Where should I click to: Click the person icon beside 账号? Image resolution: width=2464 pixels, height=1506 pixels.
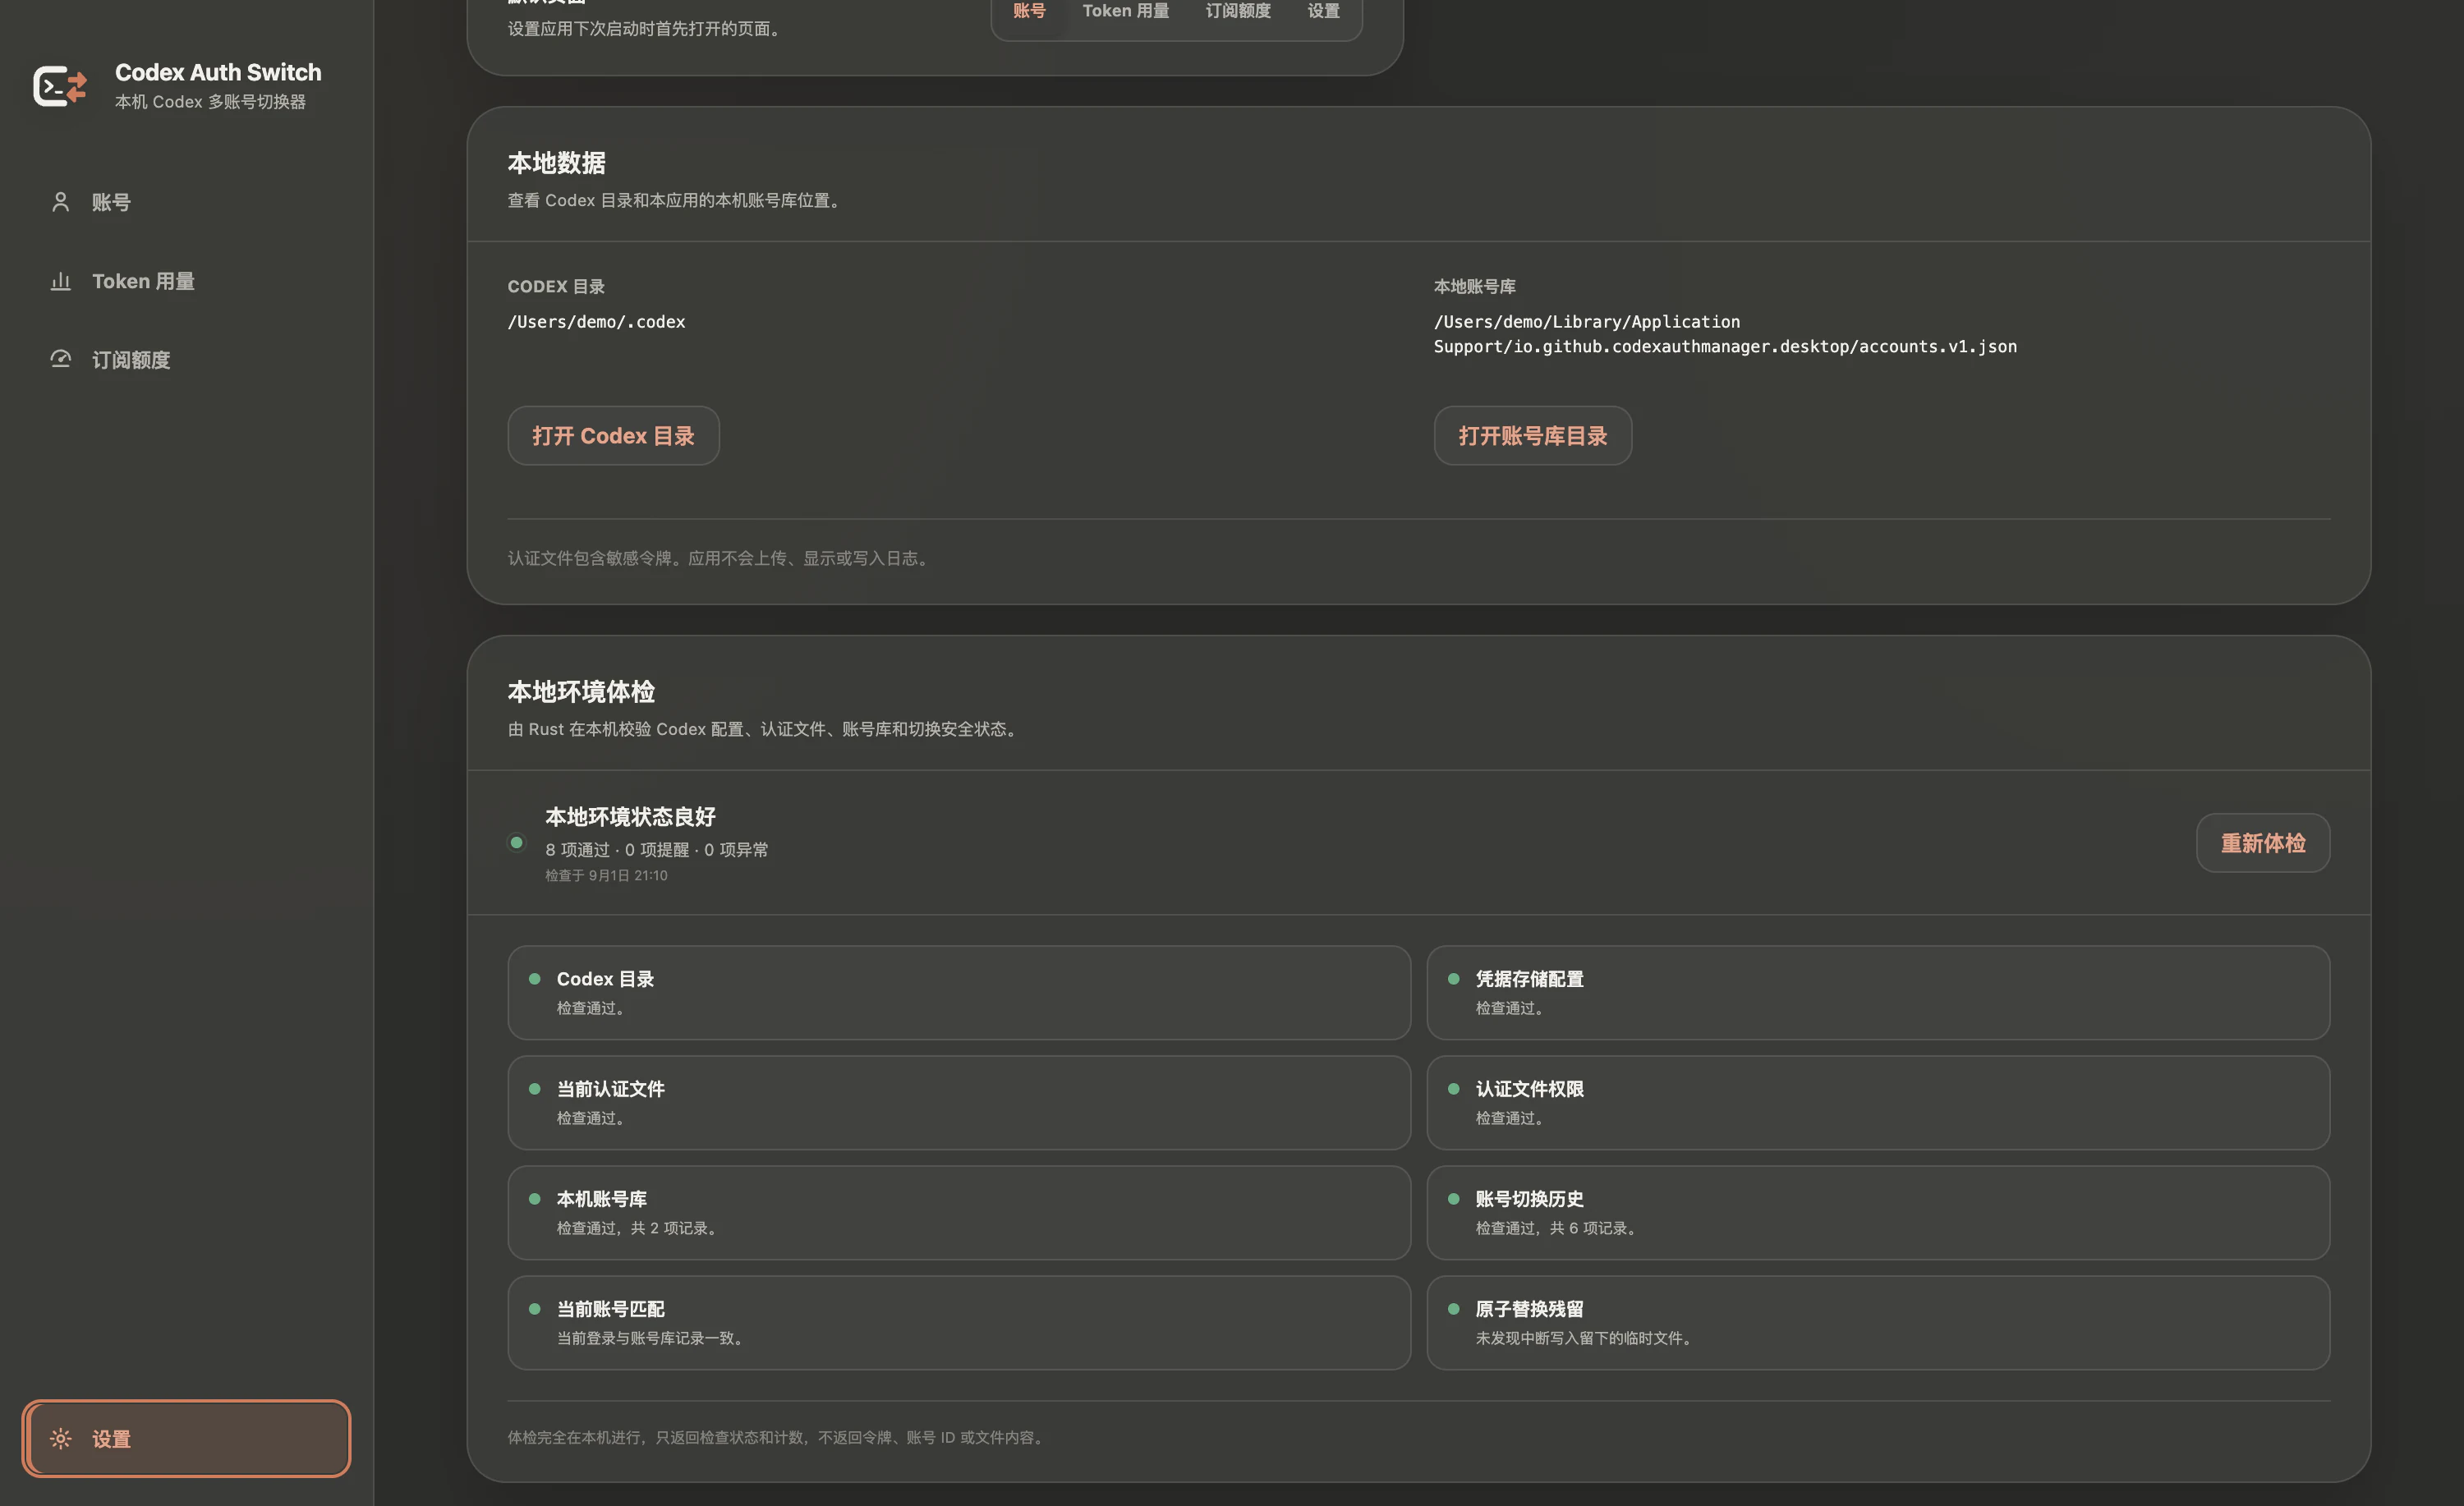click(x=61, y=202)
